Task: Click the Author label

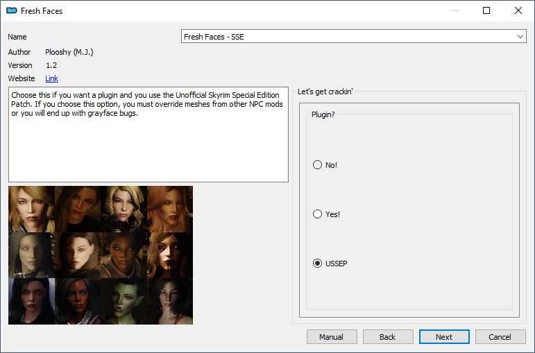Action: point(19,52)
